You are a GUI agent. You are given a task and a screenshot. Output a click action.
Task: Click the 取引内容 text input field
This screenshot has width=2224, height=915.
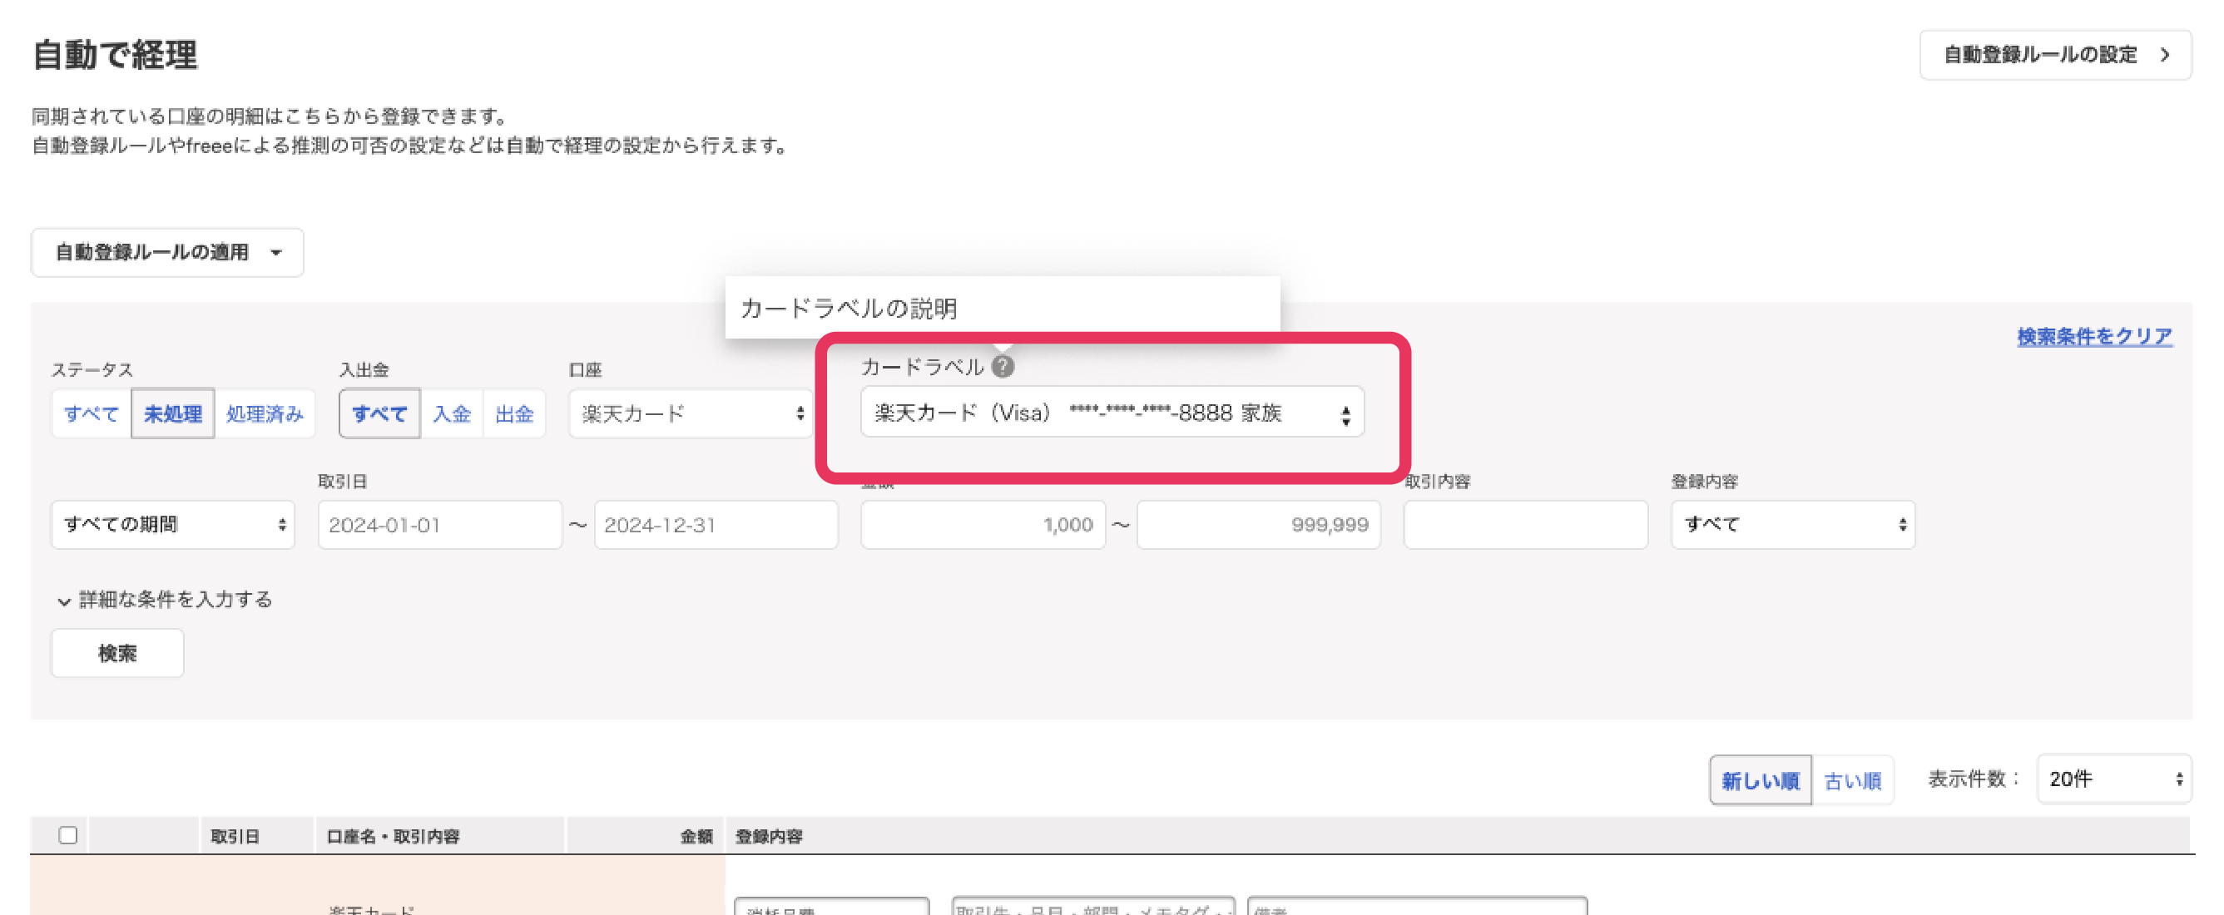point(1526,525)
